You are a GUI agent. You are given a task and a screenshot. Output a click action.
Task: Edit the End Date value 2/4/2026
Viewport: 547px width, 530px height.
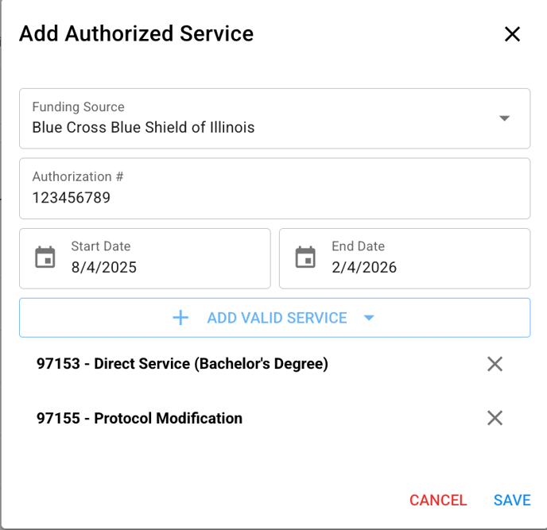364,268
